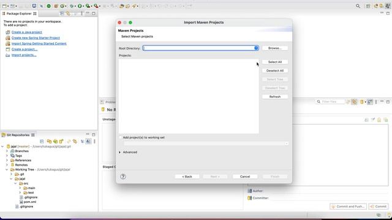Maximize the Git Repositories view
This screenshot has width=392, height=220.
(94, 134)
